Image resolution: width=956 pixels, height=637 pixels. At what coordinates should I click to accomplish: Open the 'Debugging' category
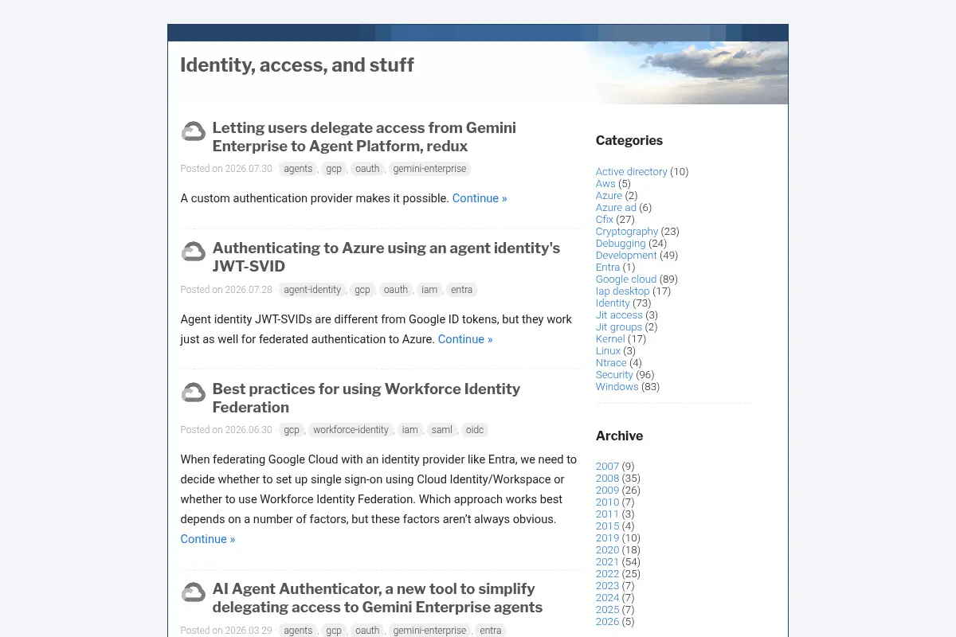point(621,244)
